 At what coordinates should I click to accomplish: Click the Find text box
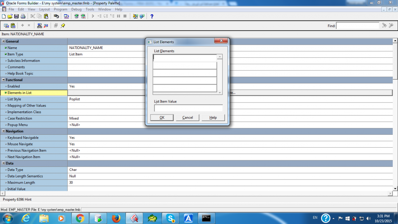pyautogui.click(x=358, y=26)
